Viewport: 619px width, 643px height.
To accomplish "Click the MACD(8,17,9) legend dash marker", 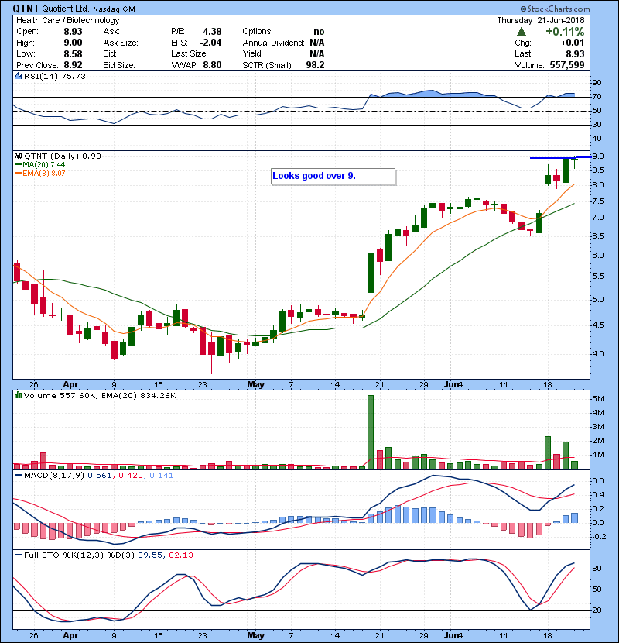I will click(x=18, y=476).
